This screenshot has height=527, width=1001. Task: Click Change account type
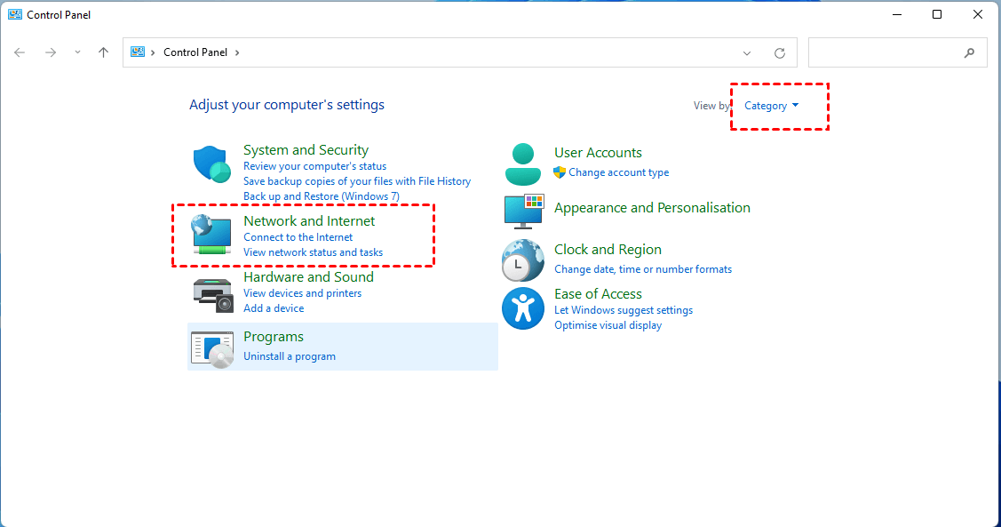click(618, 172)
